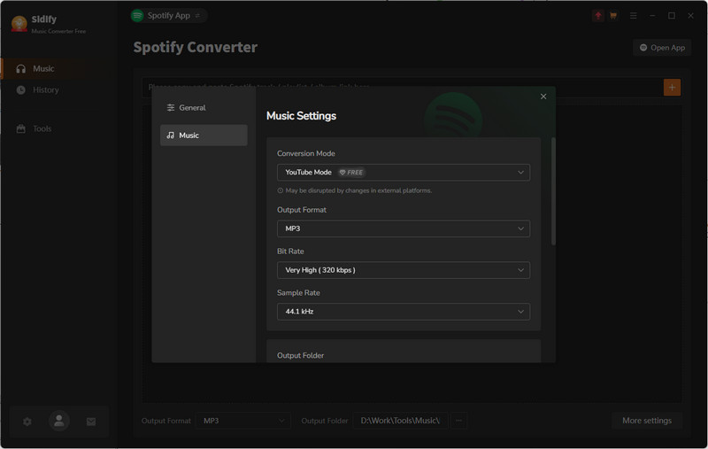The image size is (708, 449).
Task: Close the Music Settings dialog
Action: (x=543, y=97)
